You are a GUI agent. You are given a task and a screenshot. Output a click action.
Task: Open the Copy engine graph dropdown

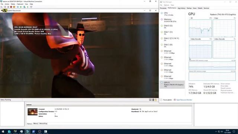coord(216,18)
